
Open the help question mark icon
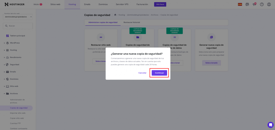(262, 4)
